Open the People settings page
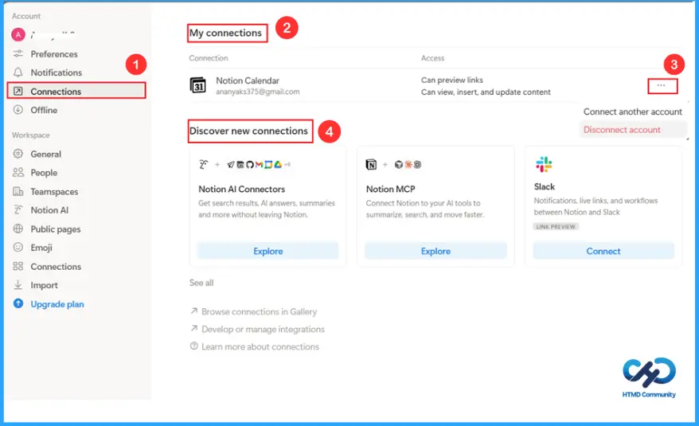699x426 pixels. pyautogui.click(x=44, y=173)
